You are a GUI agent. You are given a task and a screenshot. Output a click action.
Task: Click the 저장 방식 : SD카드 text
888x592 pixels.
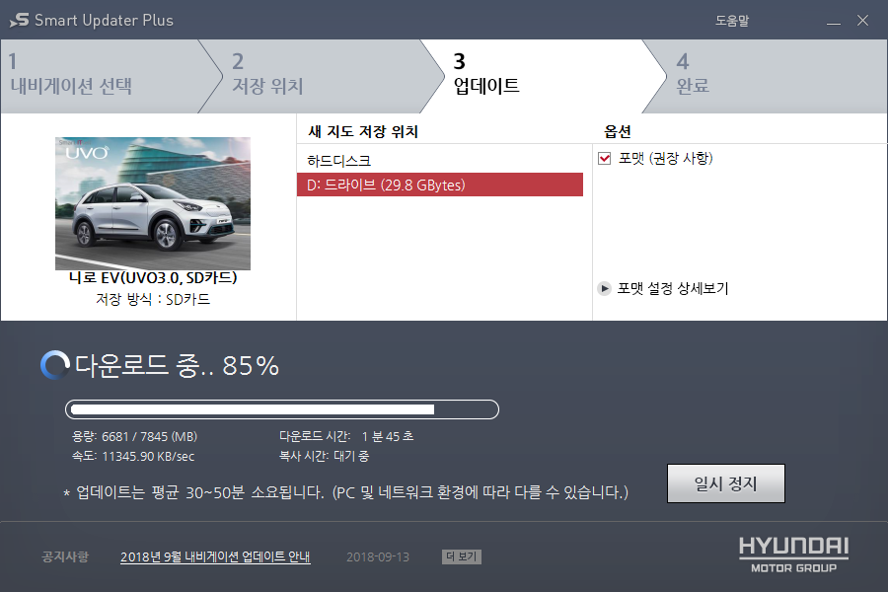click(153, 299)
